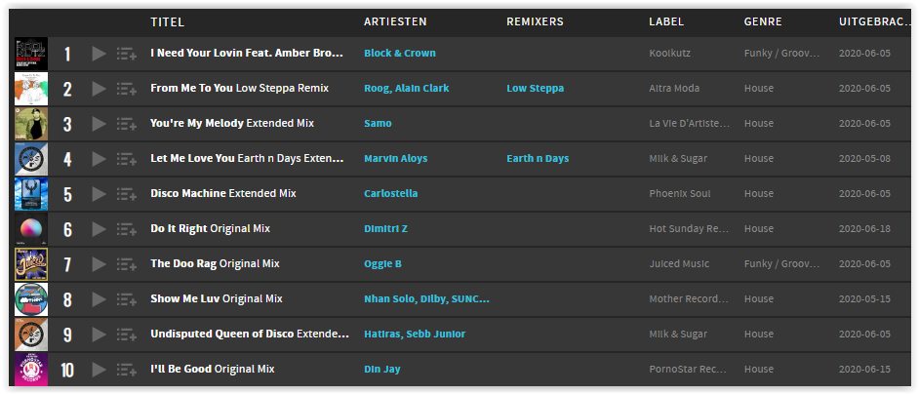
Task: Add Show Me Luv to queue
Action: click(x=126, y=299)
